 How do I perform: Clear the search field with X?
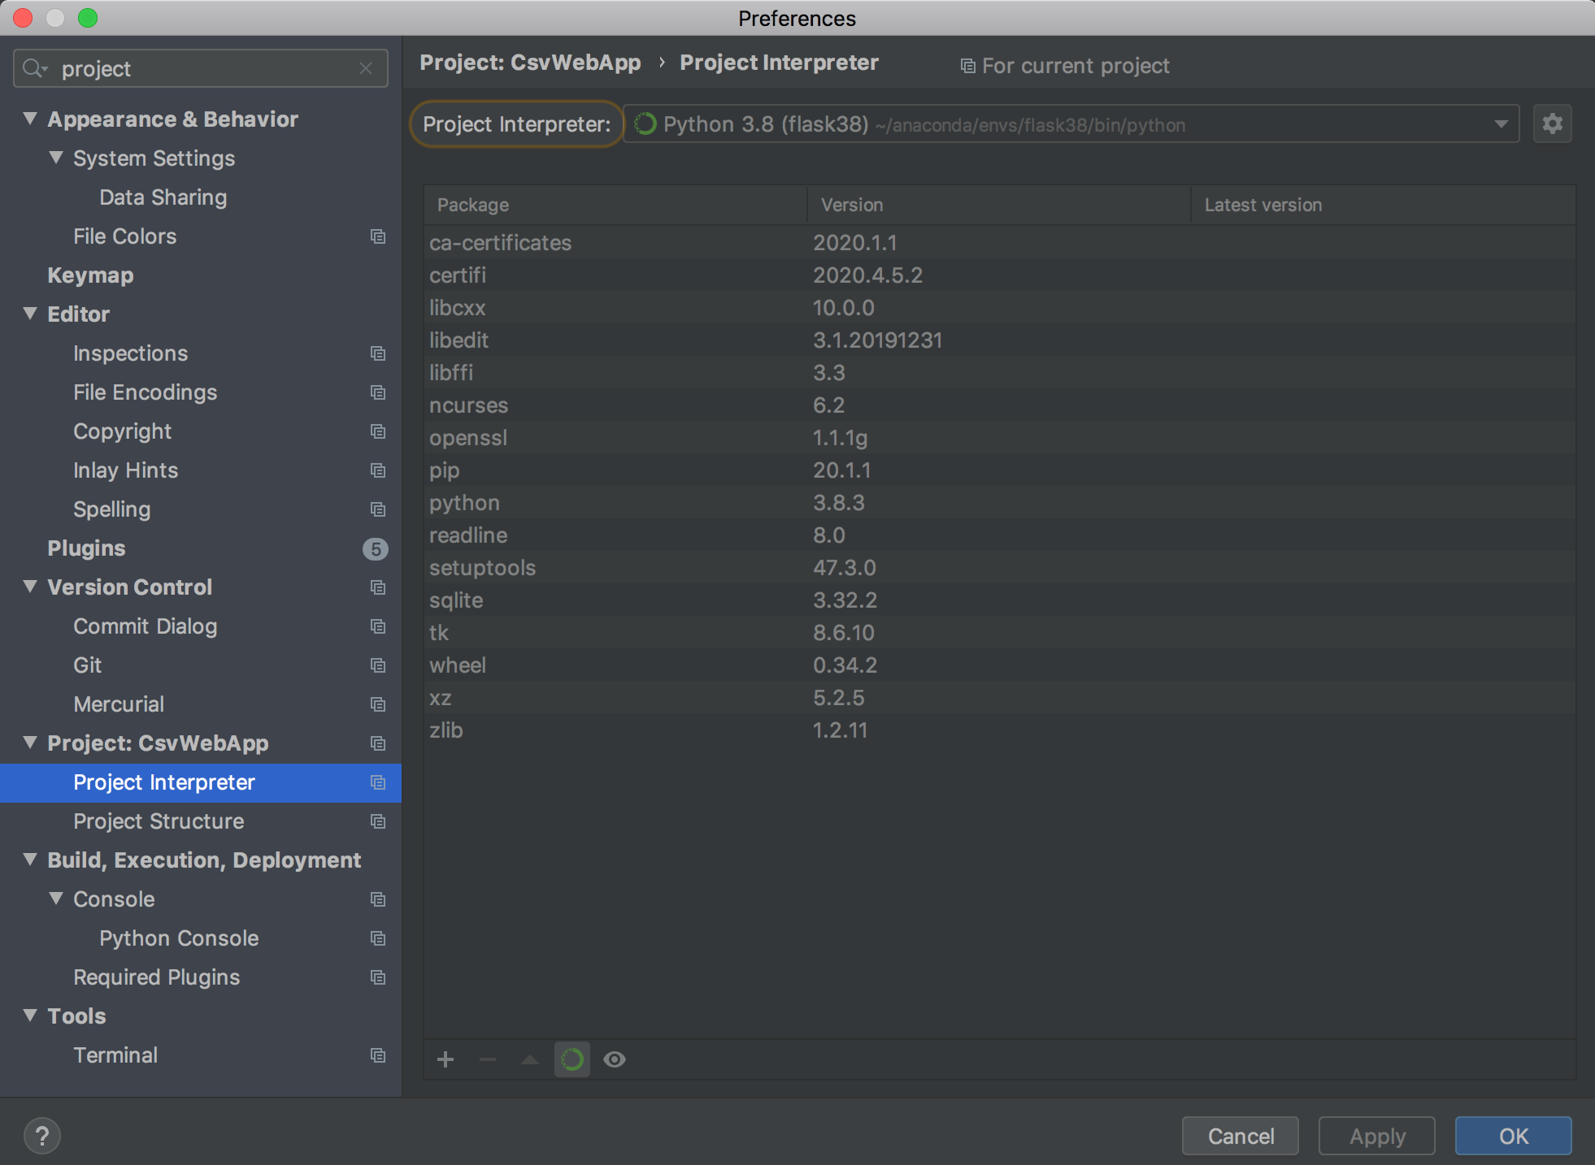tap(366, 69)
